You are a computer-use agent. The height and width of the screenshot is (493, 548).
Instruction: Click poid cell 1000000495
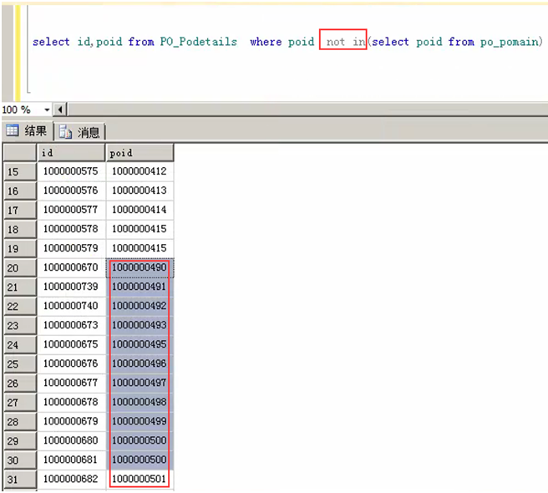click(x=140, y=344)
